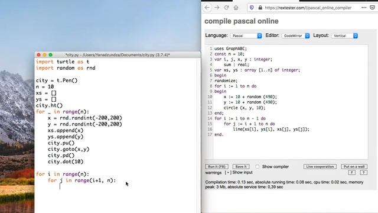The image size is (378, 213).
Task: Click the Save it button
Action: [x=241, y=167]
